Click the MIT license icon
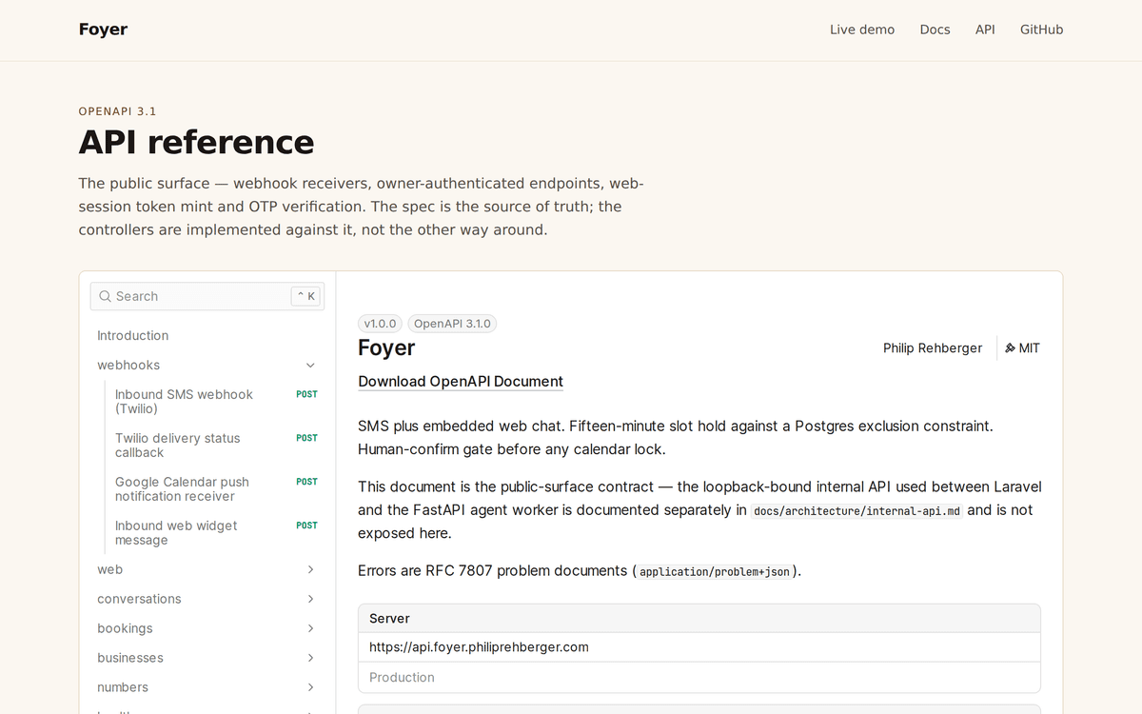This screenshot has width=1142, height=714. (1010, 348)
